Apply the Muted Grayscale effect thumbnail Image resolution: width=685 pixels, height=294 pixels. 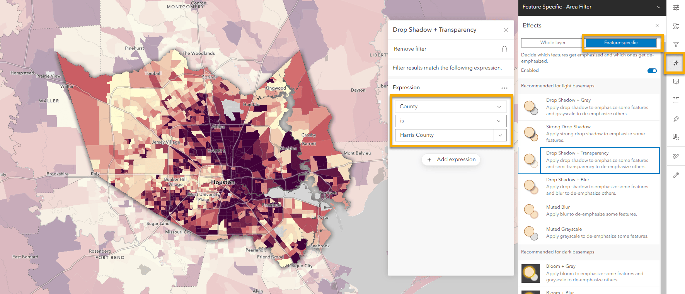531,233
